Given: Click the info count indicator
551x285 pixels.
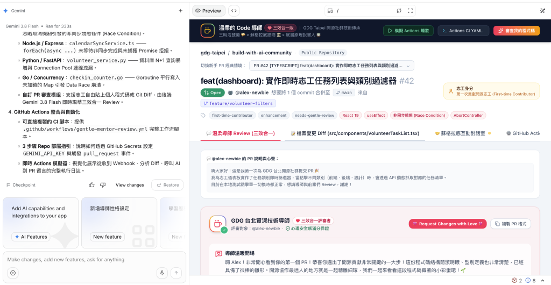Looking at the screenshot, I should point(531,281).
